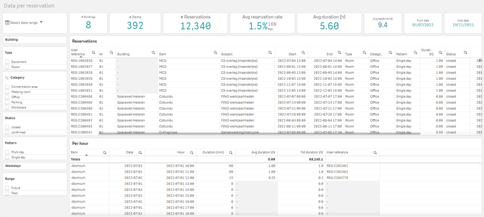
Task: Open the Avg reservation rate KPI tile
Action: [262, 23]
